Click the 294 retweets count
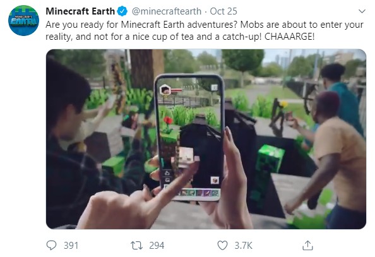 point(157,246)
